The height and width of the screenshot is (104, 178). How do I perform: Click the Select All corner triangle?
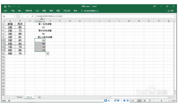(x=4, y=21)
